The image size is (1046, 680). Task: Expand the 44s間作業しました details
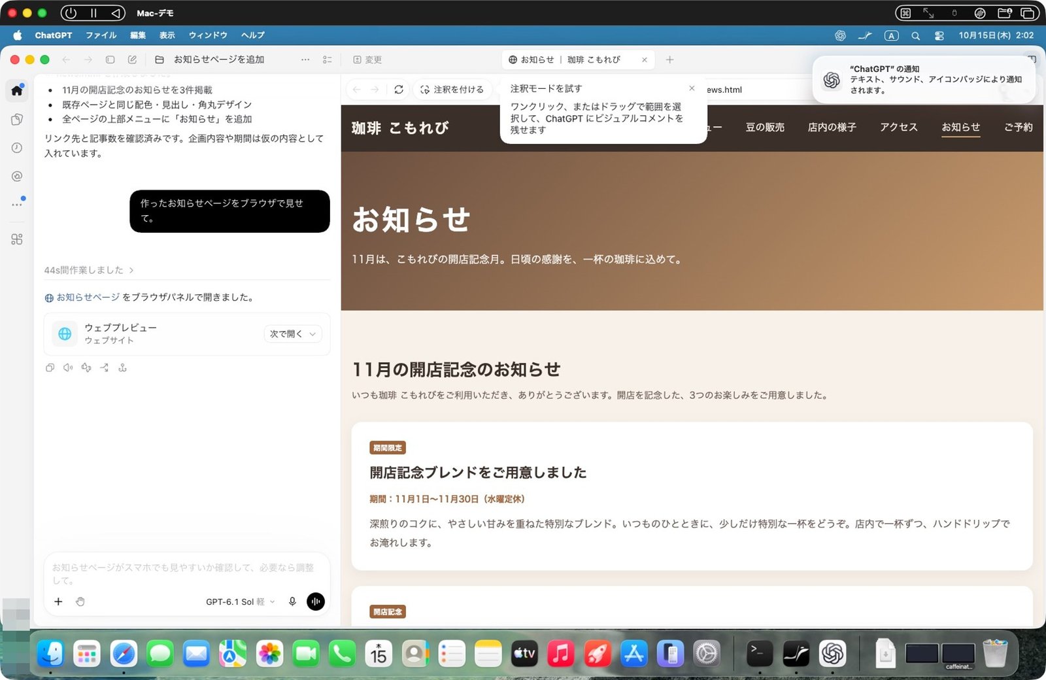[x=89, y=270]
